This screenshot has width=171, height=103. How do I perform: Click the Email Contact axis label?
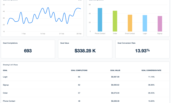click(130, 34)
